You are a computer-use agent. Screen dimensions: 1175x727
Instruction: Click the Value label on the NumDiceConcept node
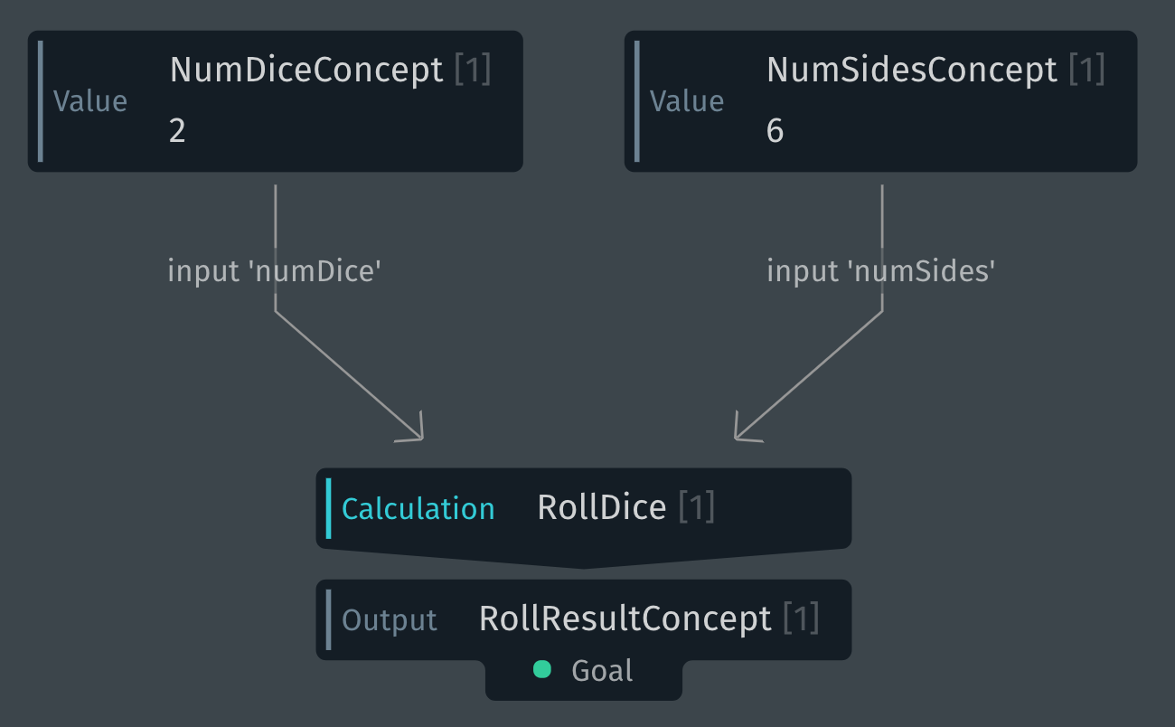click(90, 101)
